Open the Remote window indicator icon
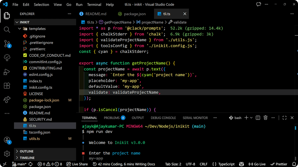298x167 pixels. (4, 164)
